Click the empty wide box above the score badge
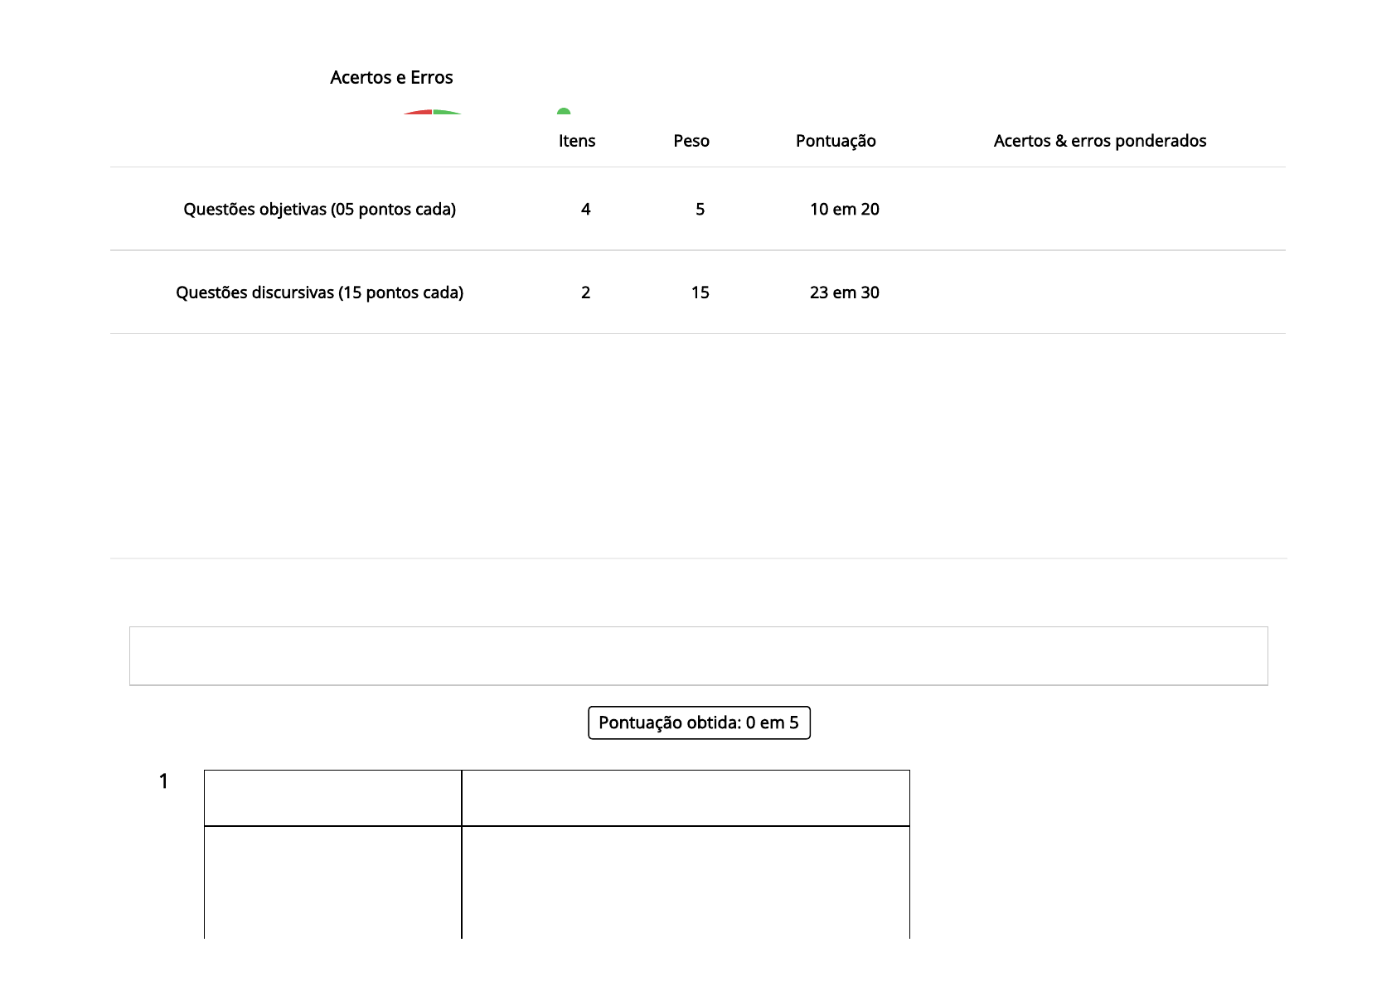The width and height of the screenshot is (1396, 986). pyautogui.click(x=698, y=656)
